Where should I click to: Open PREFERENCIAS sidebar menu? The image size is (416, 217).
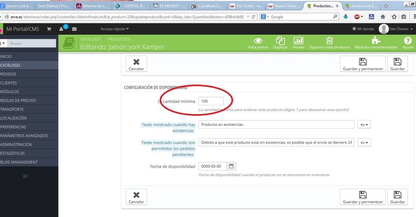tap(29, 127)
